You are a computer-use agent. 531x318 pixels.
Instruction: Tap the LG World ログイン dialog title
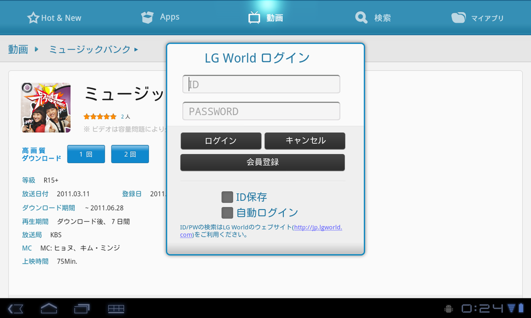(257, 58)
